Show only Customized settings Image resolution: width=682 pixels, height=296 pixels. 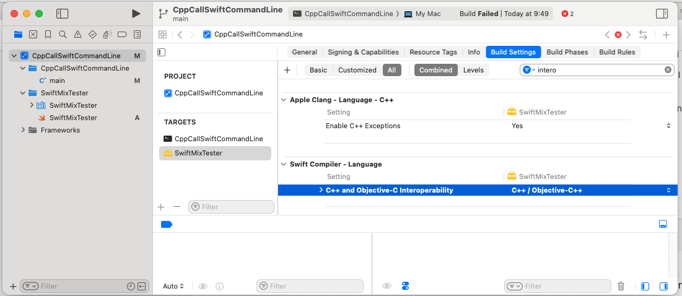tap(357, 70)
